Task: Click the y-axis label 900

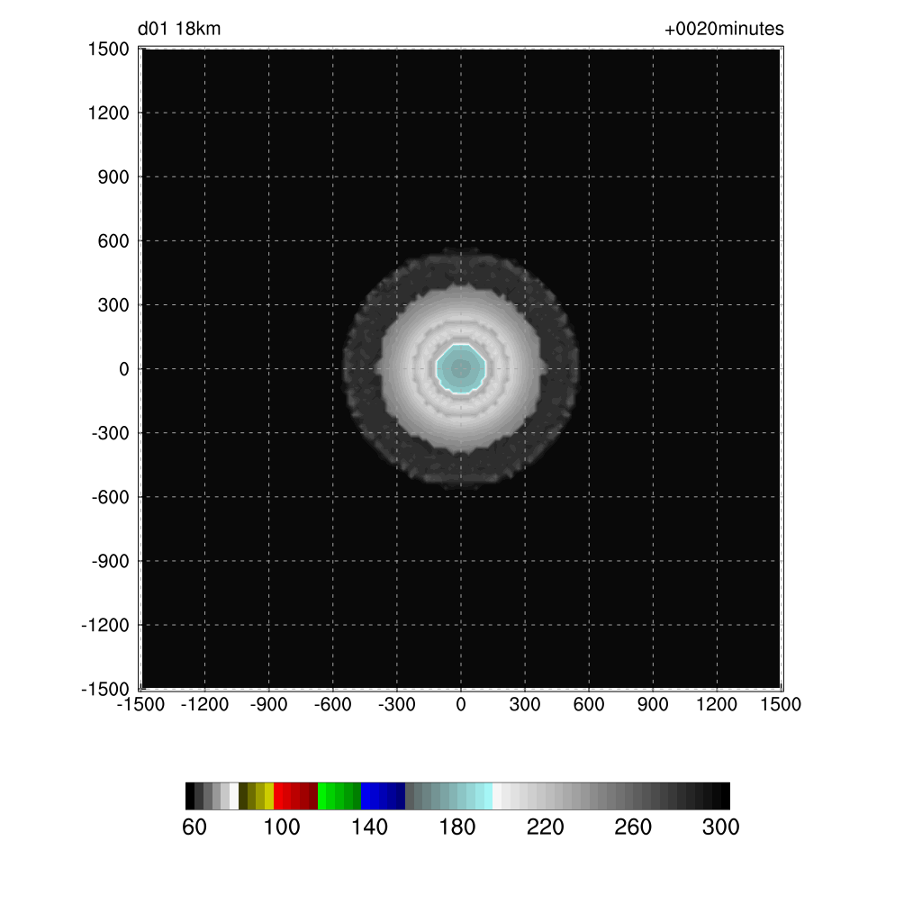Action: click(x=113, y=176)
